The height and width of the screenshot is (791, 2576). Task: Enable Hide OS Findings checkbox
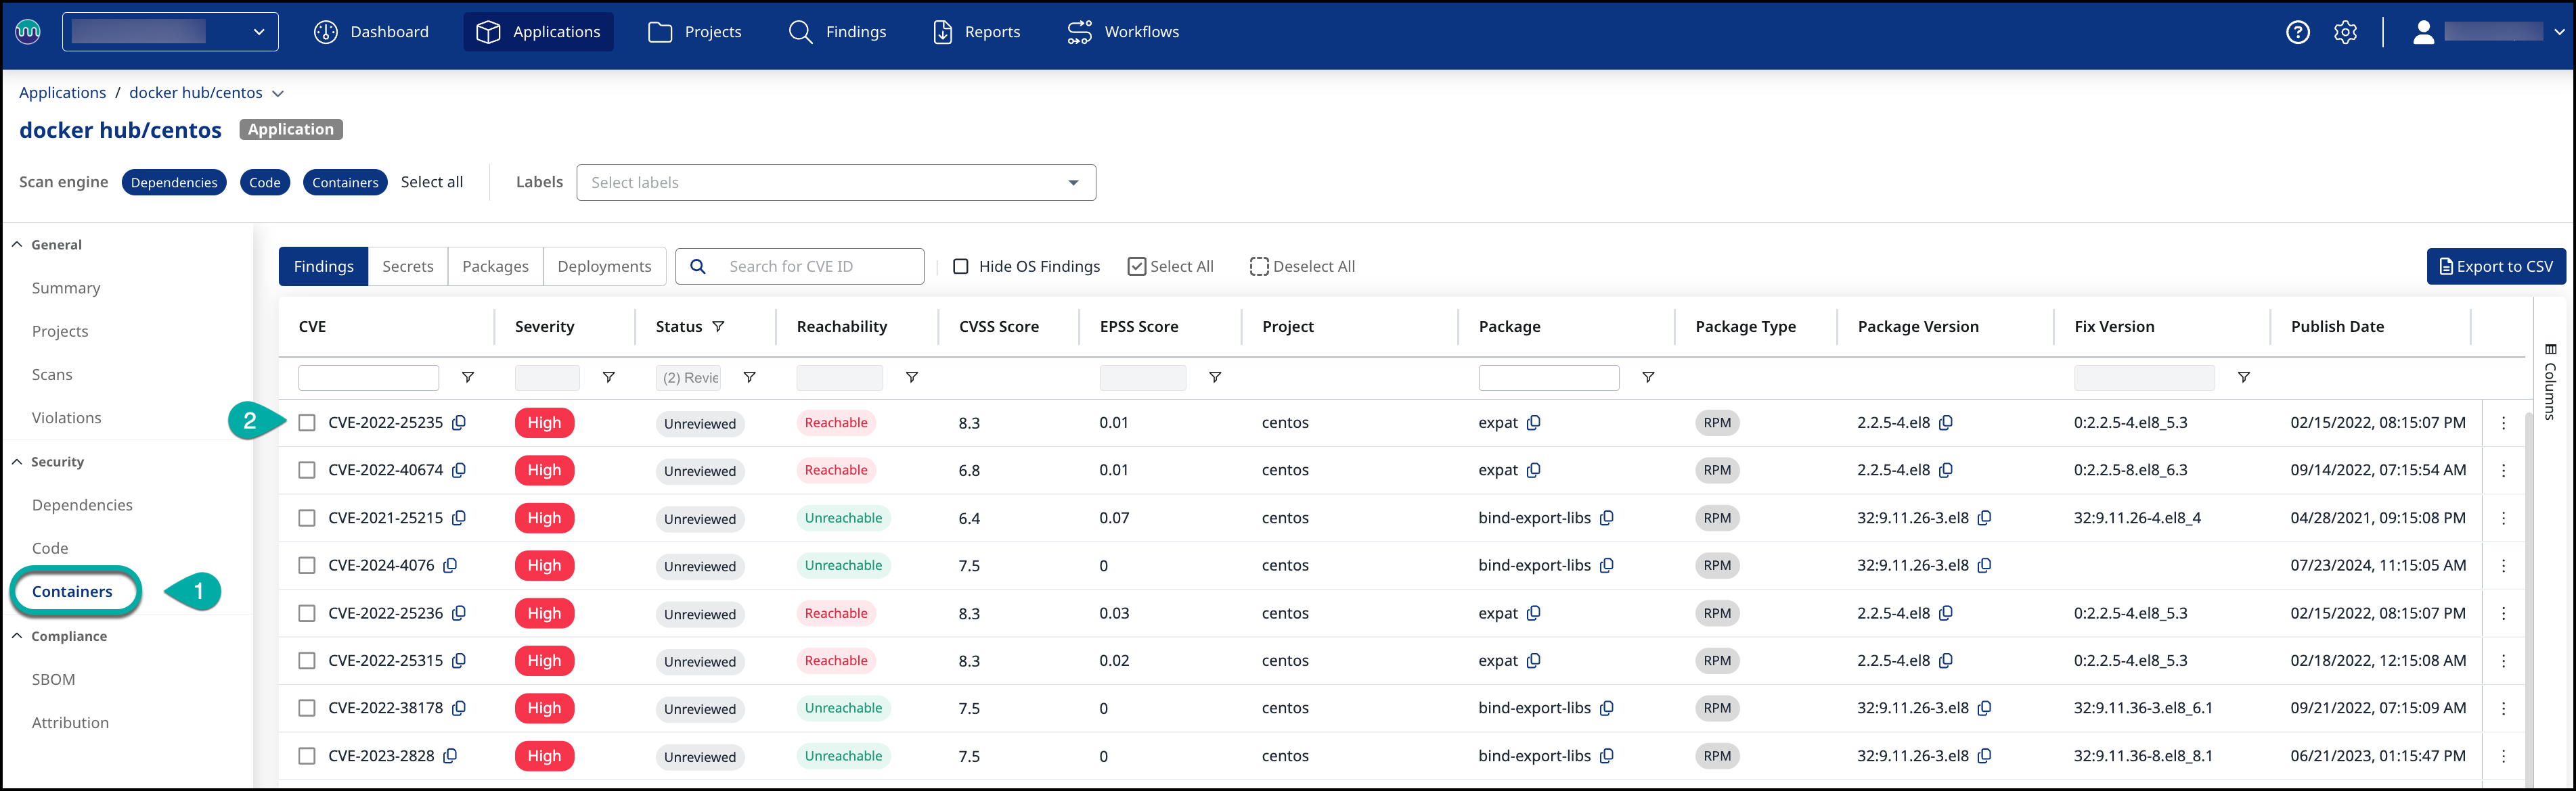pyautogui.click(x=960, y=266)
